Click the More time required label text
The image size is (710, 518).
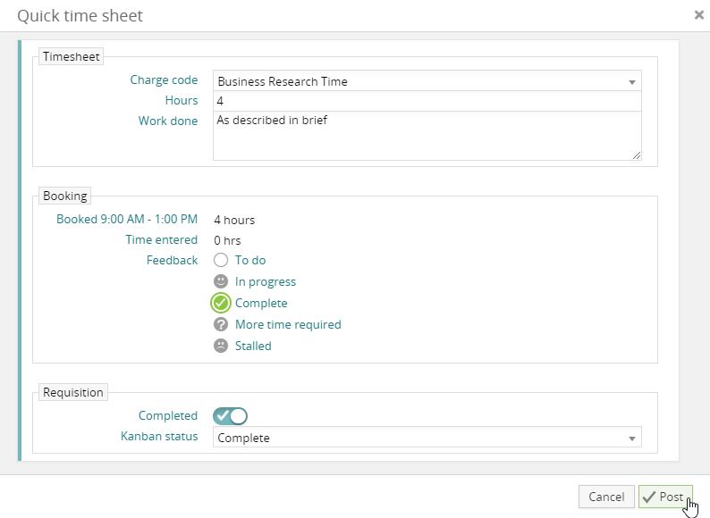click(287, 324)
